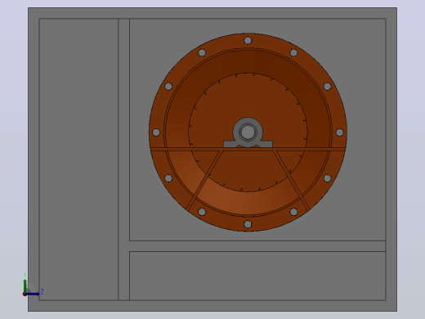
Task: Select the horizontal brace bar across the fan inlet
Action: 248,149
